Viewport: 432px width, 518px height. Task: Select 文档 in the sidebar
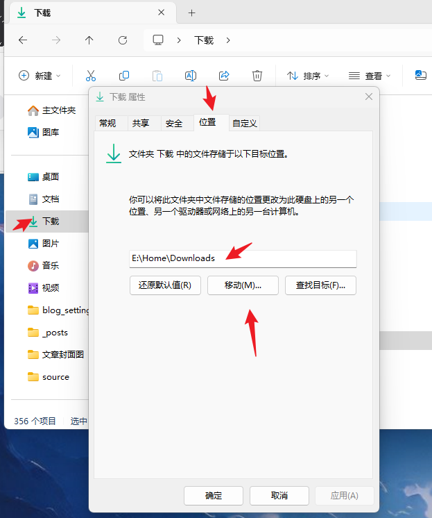(51, 199)
